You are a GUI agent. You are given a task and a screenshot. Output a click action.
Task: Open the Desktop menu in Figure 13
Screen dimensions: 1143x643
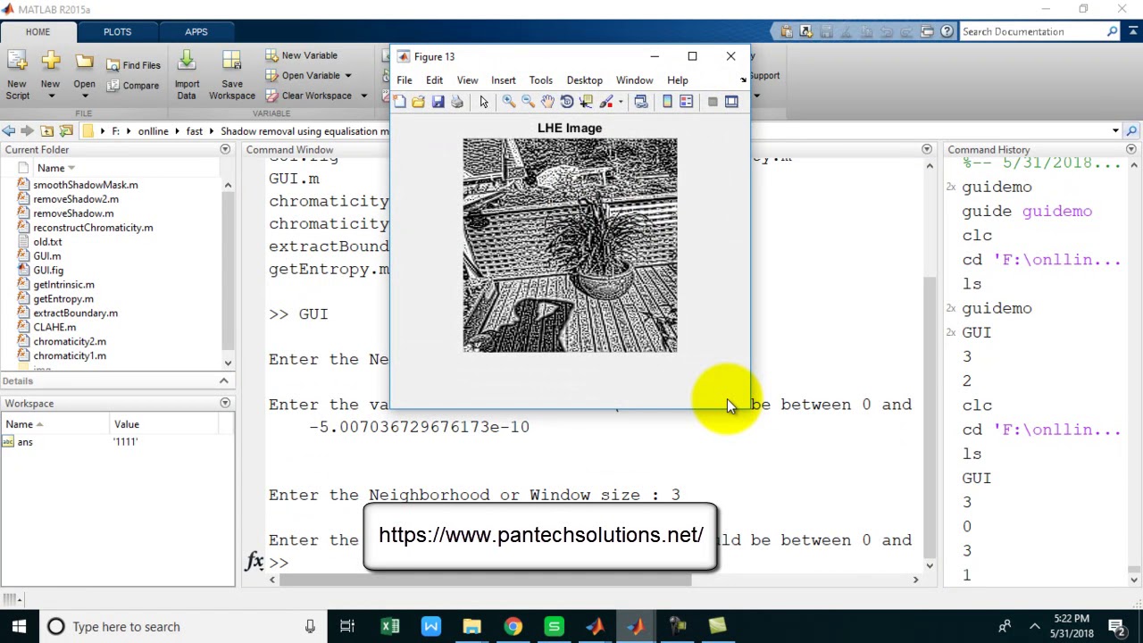tap(585, 80)
